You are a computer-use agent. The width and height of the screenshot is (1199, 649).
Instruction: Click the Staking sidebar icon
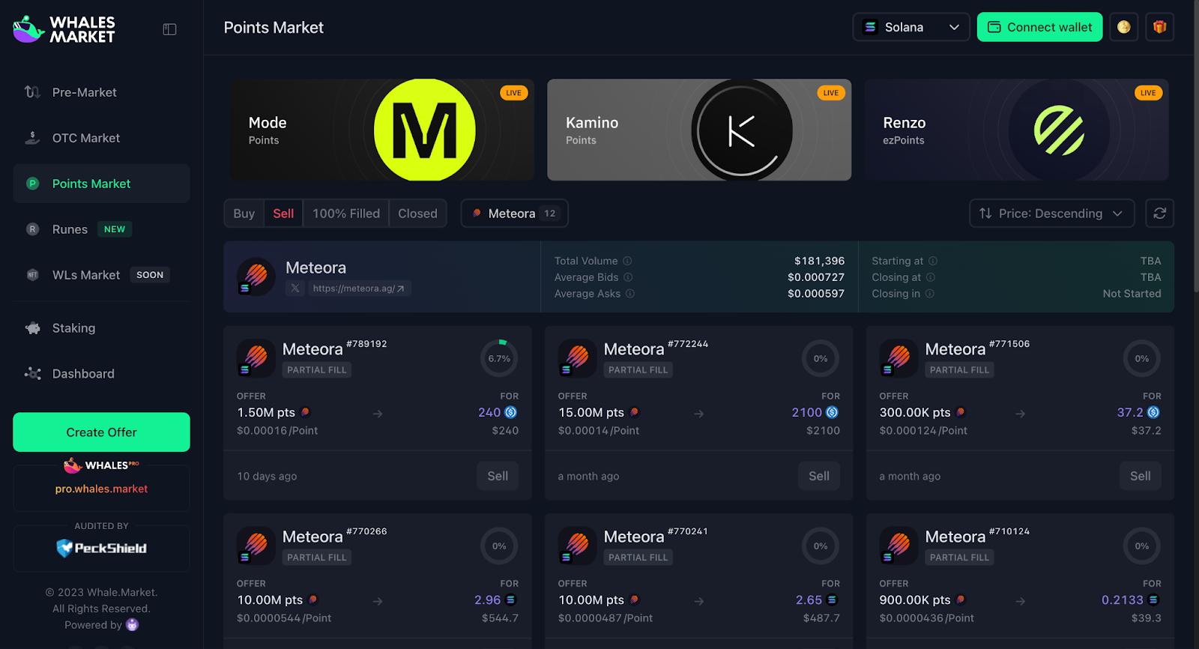tap(32, 328)
